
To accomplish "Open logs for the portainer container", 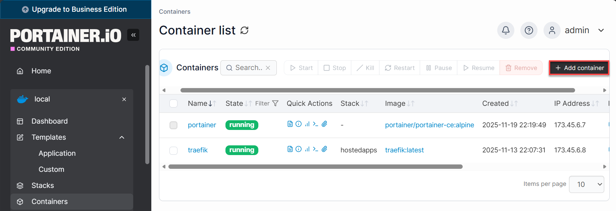I will (290, 124).
